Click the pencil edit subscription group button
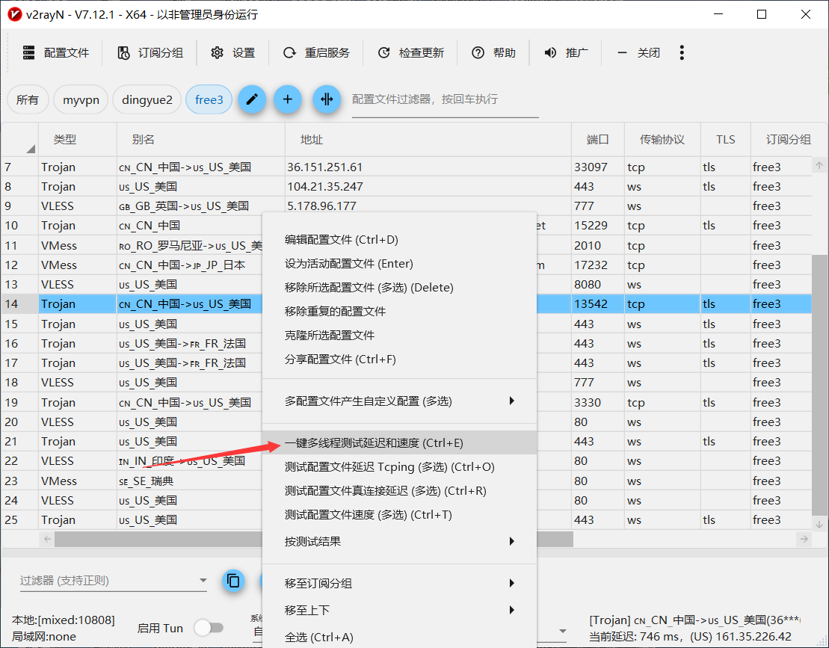The width and height of the screenshot is (829, 648). coord(252,99)
